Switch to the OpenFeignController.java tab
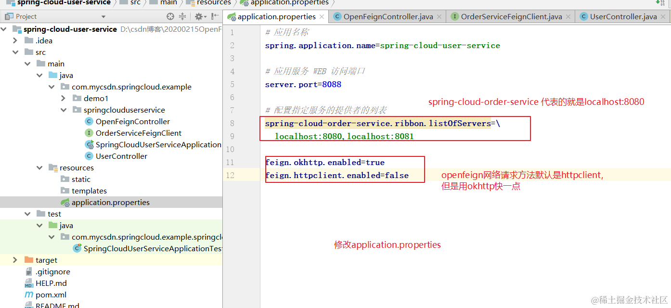 click(x=388, y=17)
